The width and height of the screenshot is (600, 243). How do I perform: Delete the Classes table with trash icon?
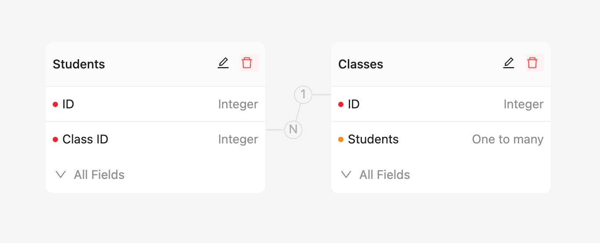(x=532, y=63)
